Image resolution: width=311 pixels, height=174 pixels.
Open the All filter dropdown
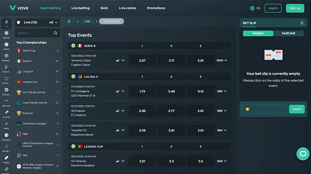click(53, 22)
